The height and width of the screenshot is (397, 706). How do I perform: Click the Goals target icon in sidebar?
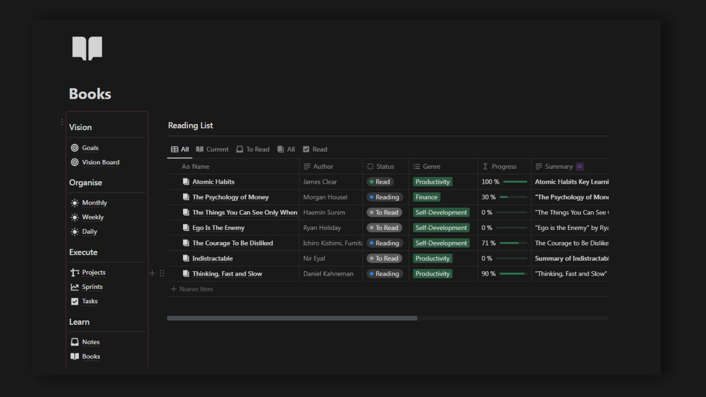point(75,148)
